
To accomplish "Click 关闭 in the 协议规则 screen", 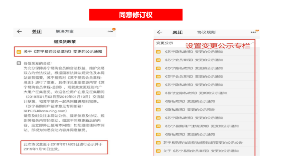I will pos(178,32).
